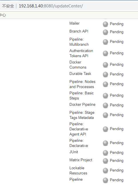Select the status ball next to Durable Task

[105, 75]
